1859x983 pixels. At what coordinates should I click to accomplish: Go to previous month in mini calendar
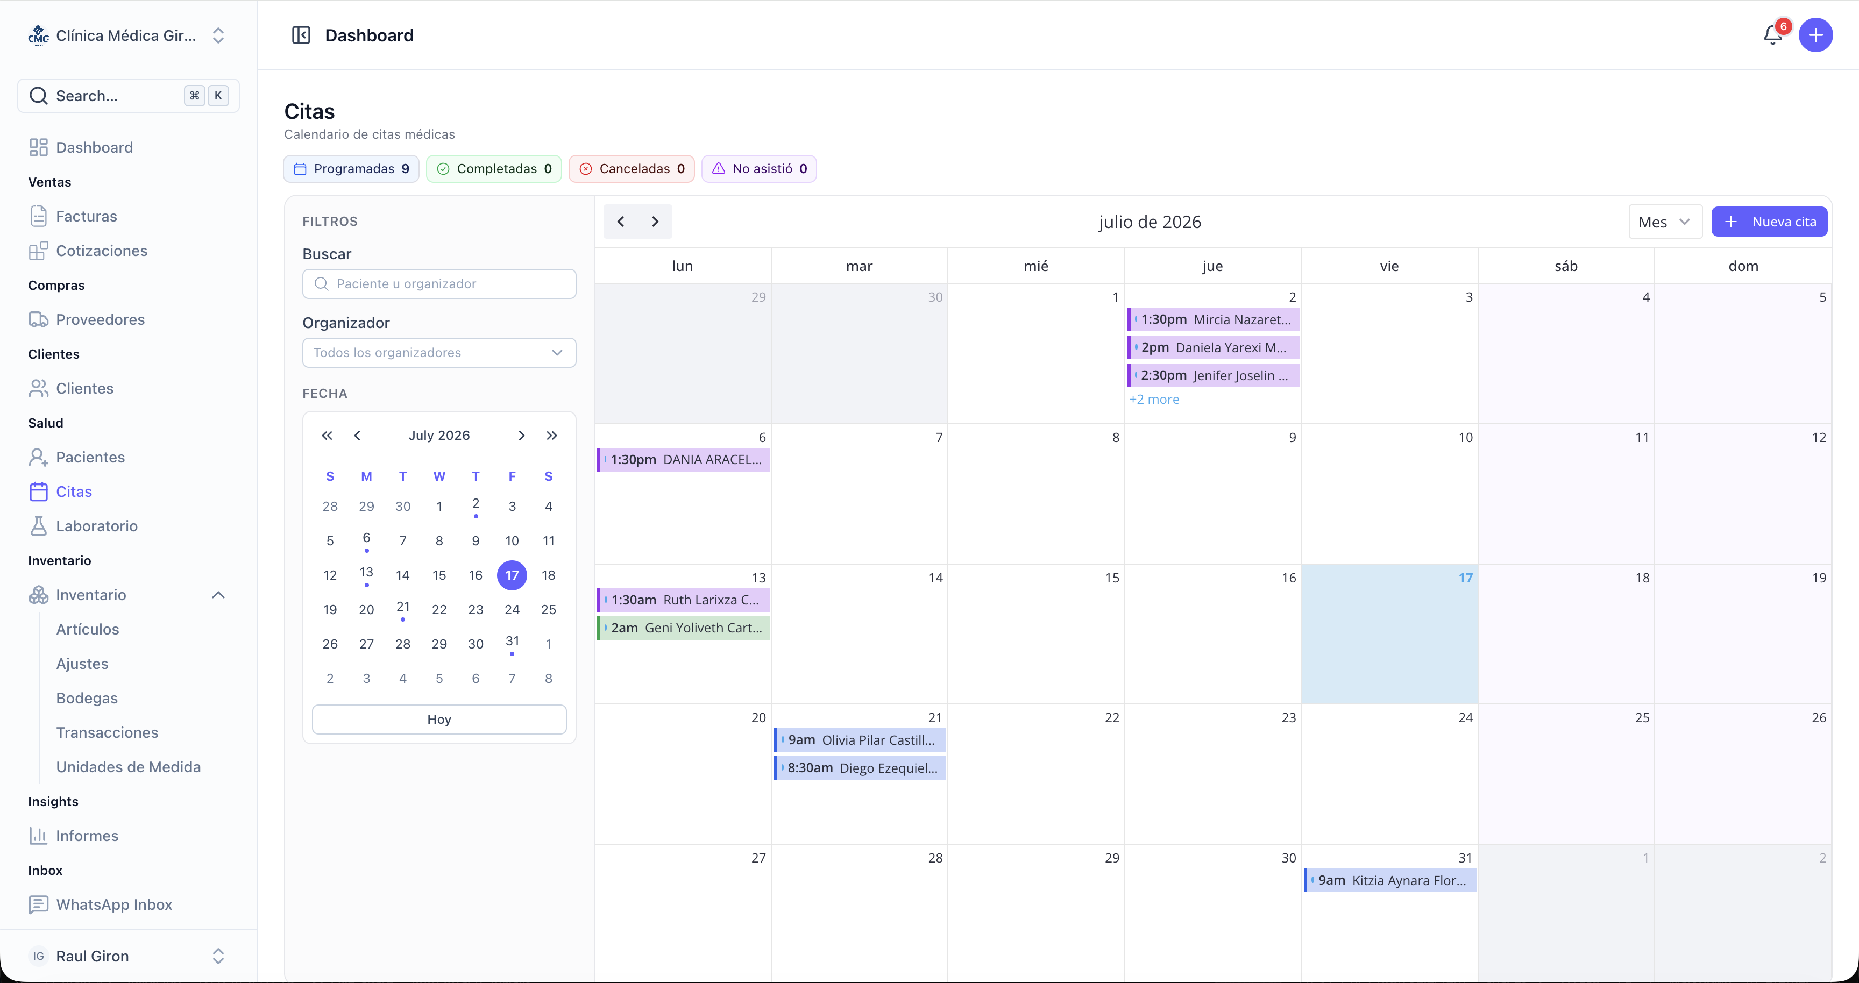pos(357,436)
